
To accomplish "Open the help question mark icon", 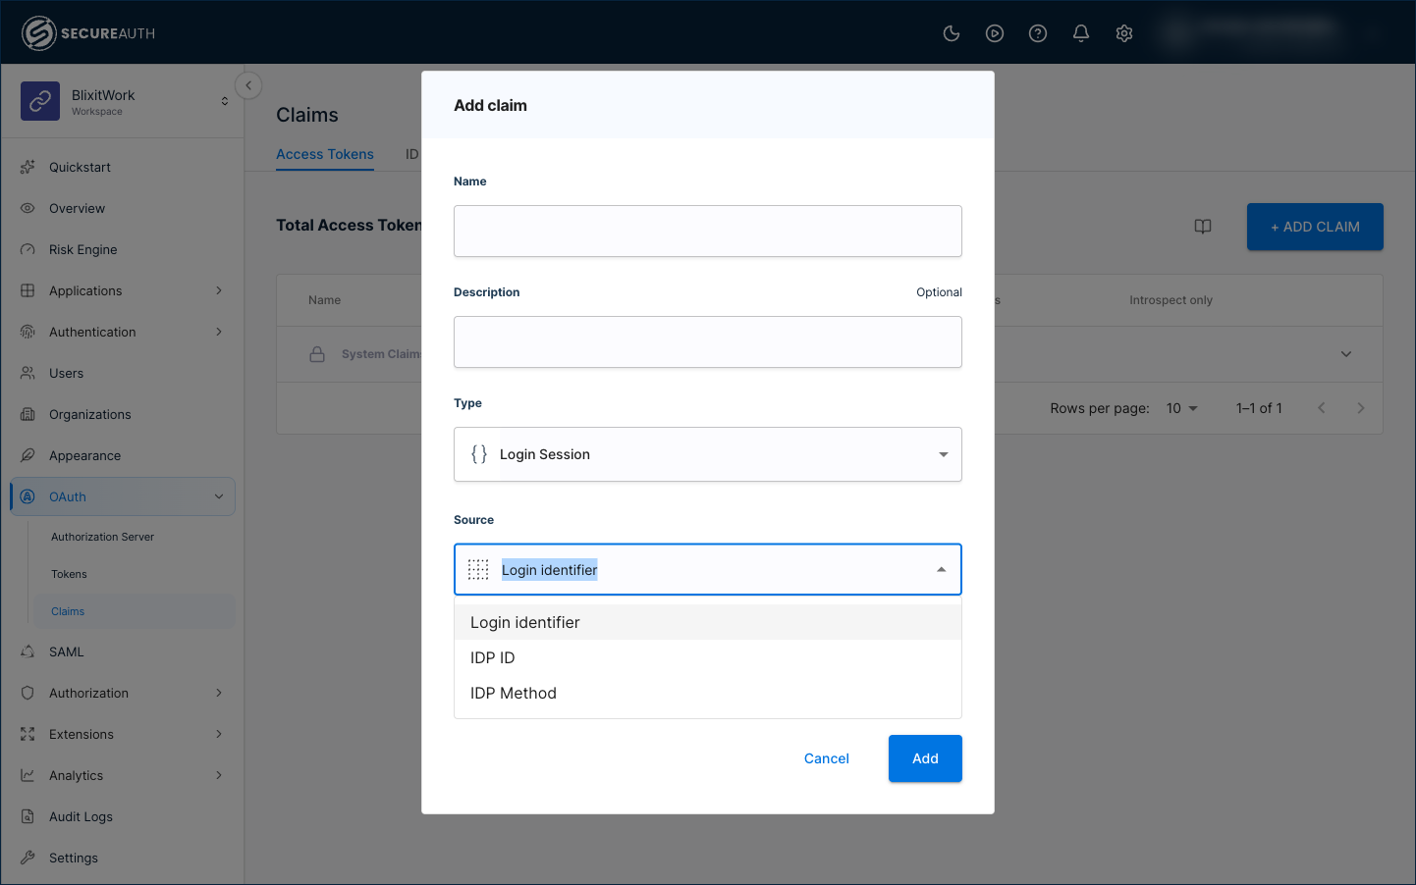I will pyautogui.click(x=1038, y=33).
